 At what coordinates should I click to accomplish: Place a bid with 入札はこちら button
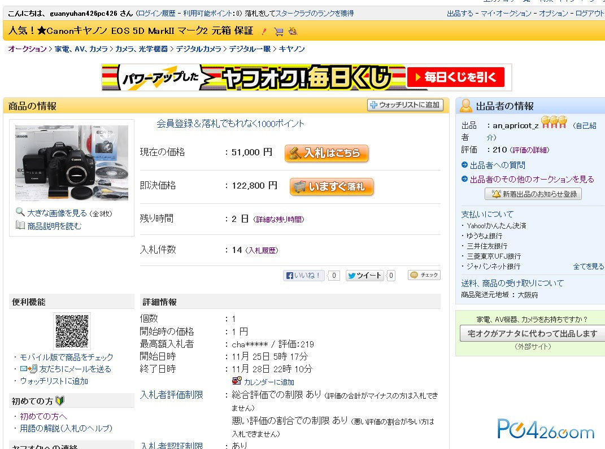(327, 153)
